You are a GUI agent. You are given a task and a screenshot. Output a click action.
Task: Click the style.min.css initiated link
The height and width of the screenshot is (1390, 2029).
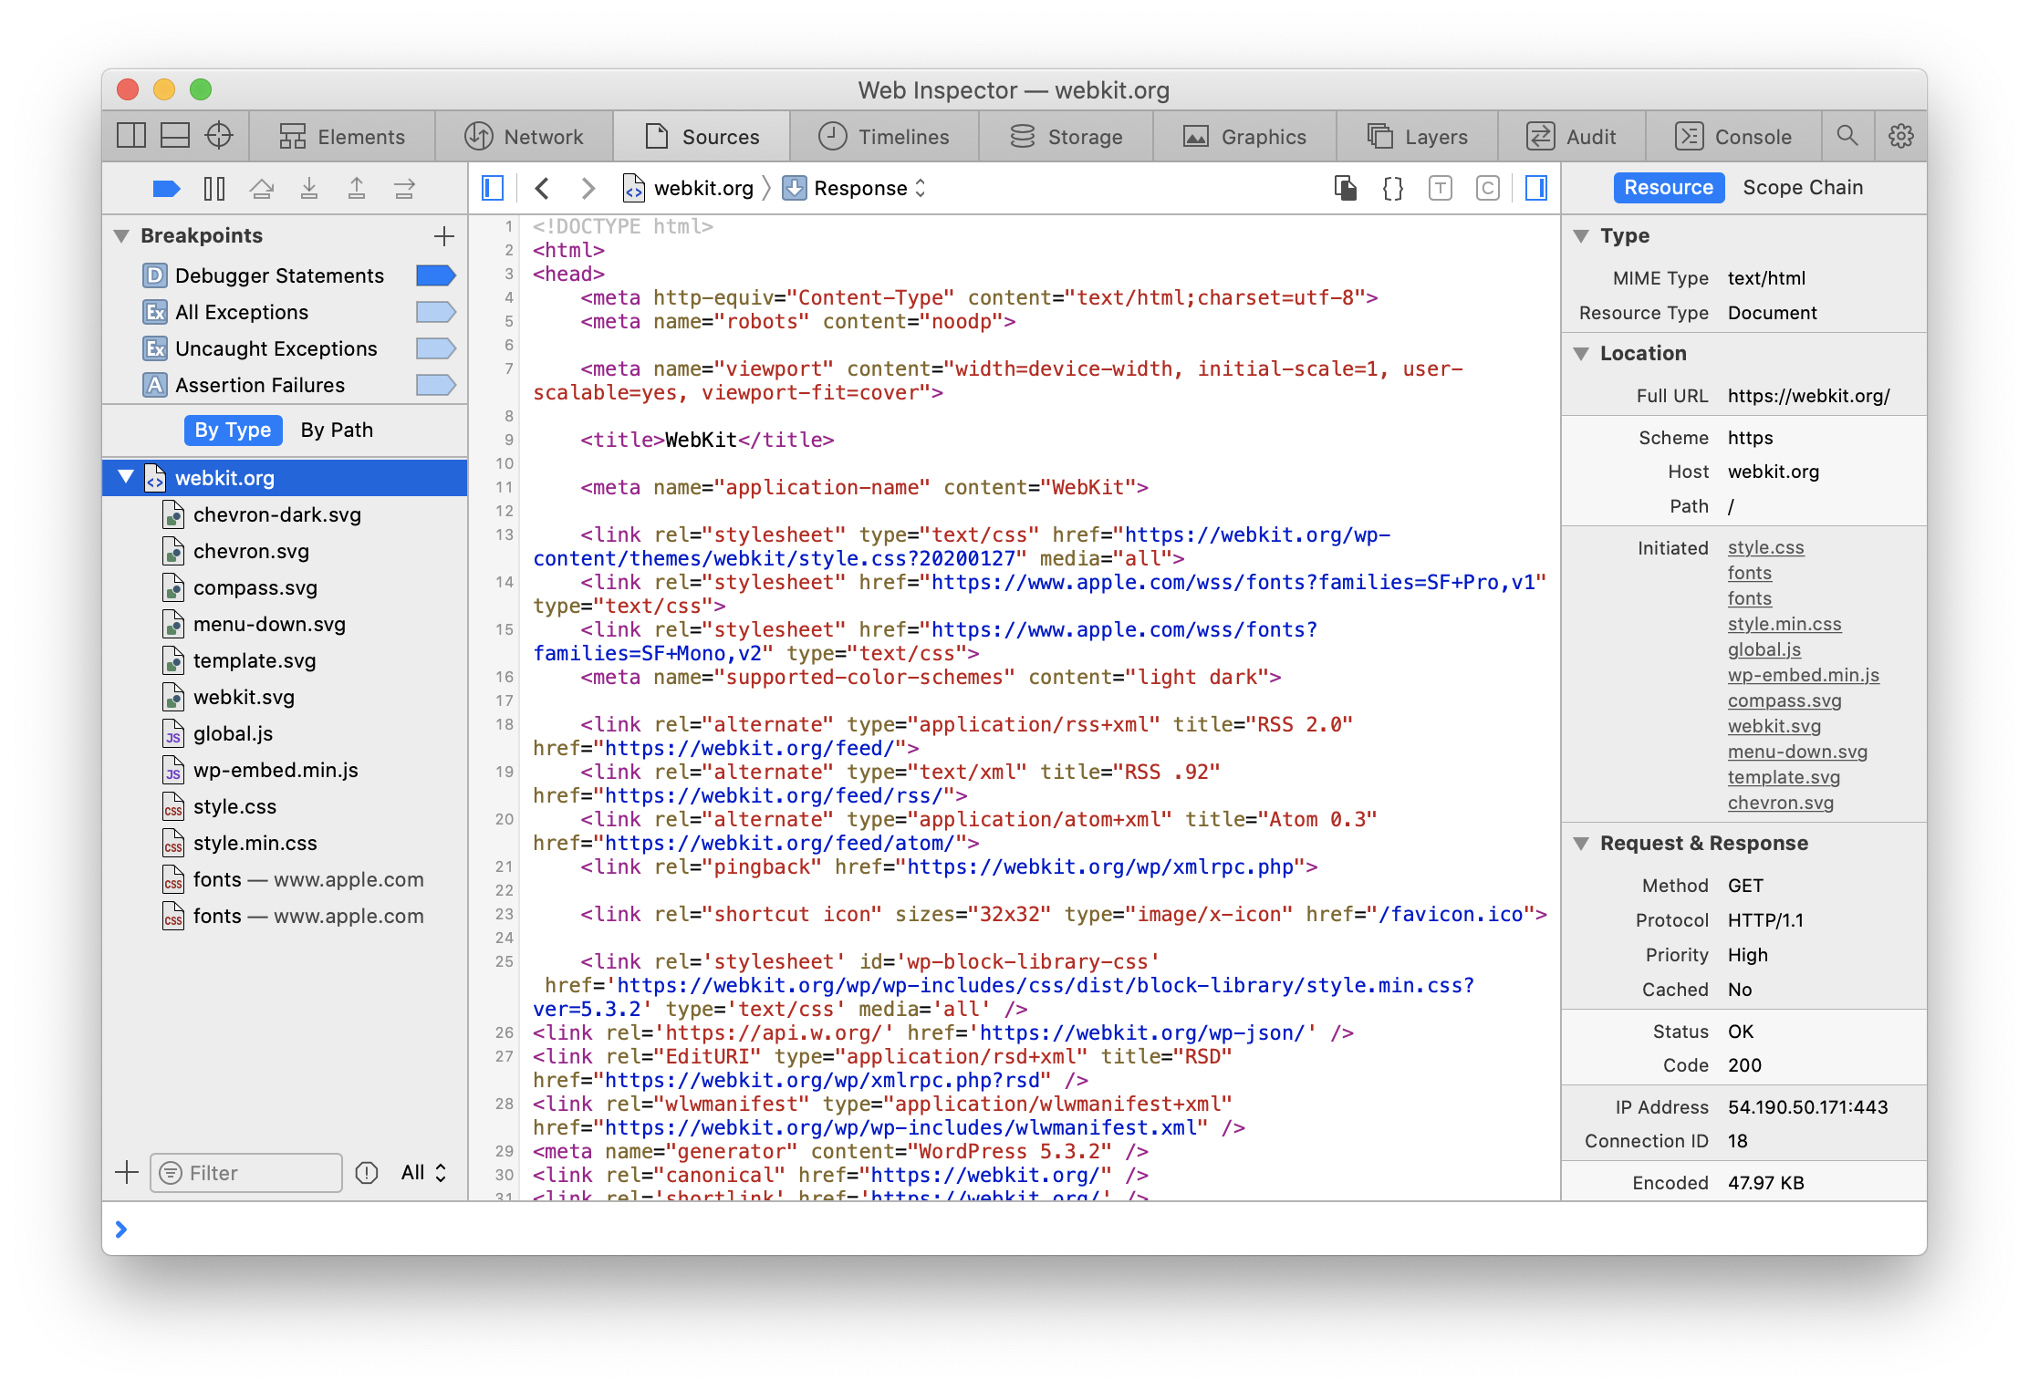tap(1784, 625)
